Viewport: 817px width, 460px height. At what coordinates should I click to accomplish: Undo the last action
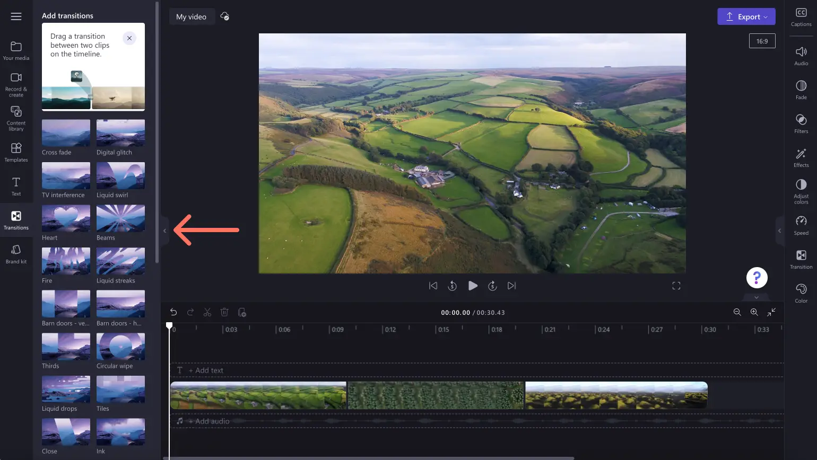click(x=173, y=312)
